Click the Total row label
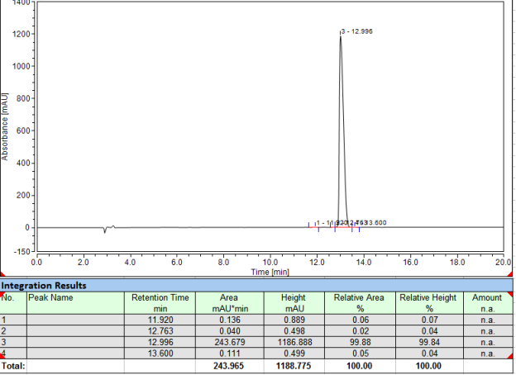Viewport: 516px width, 375px height. click(x=13, y=364)
